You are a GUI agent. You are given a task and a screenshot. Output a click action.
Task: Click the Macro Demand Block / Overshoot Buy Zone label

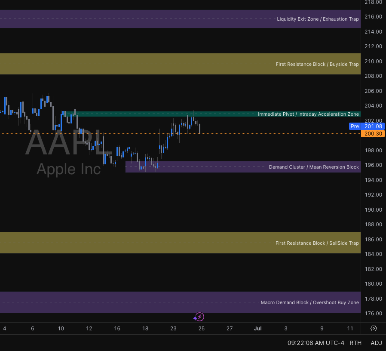pos(309,302)
